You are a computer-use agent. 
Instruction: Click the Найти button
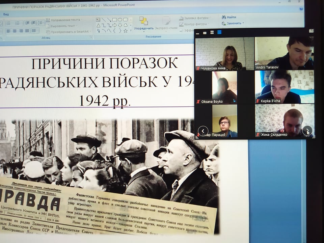point(229,17)
